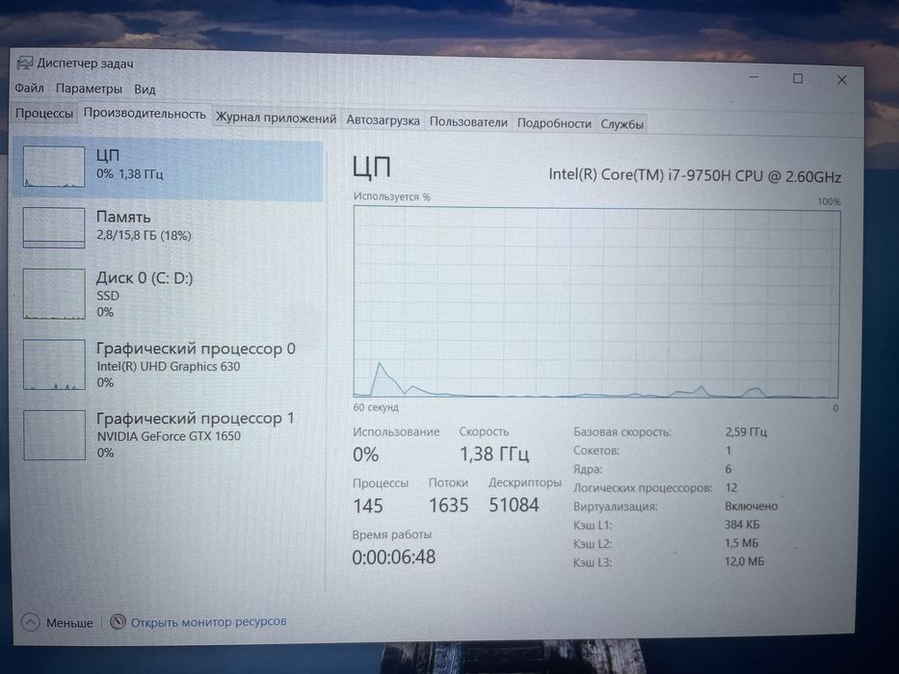Click the Время работы 0:00:06:48 value
Viewport: 899px width, 674px height.
click(394, 557)
